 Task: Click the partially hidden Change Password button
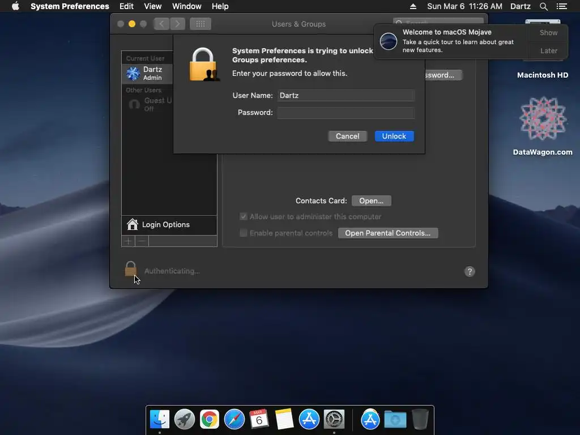[443, 75]
